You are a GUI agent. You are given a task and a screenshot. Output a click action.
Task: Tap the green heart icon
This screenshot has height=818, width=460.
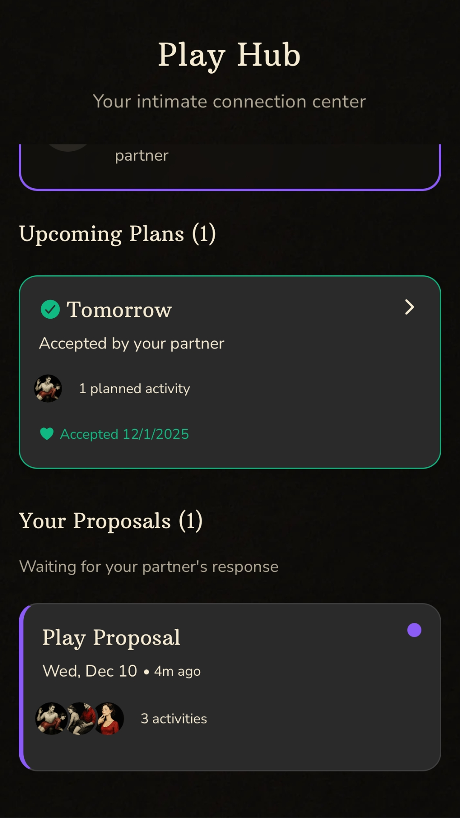coord(47,434)
